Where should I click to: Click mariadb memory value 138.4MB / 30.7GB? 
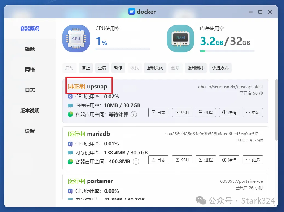click(x=126, y=153)
